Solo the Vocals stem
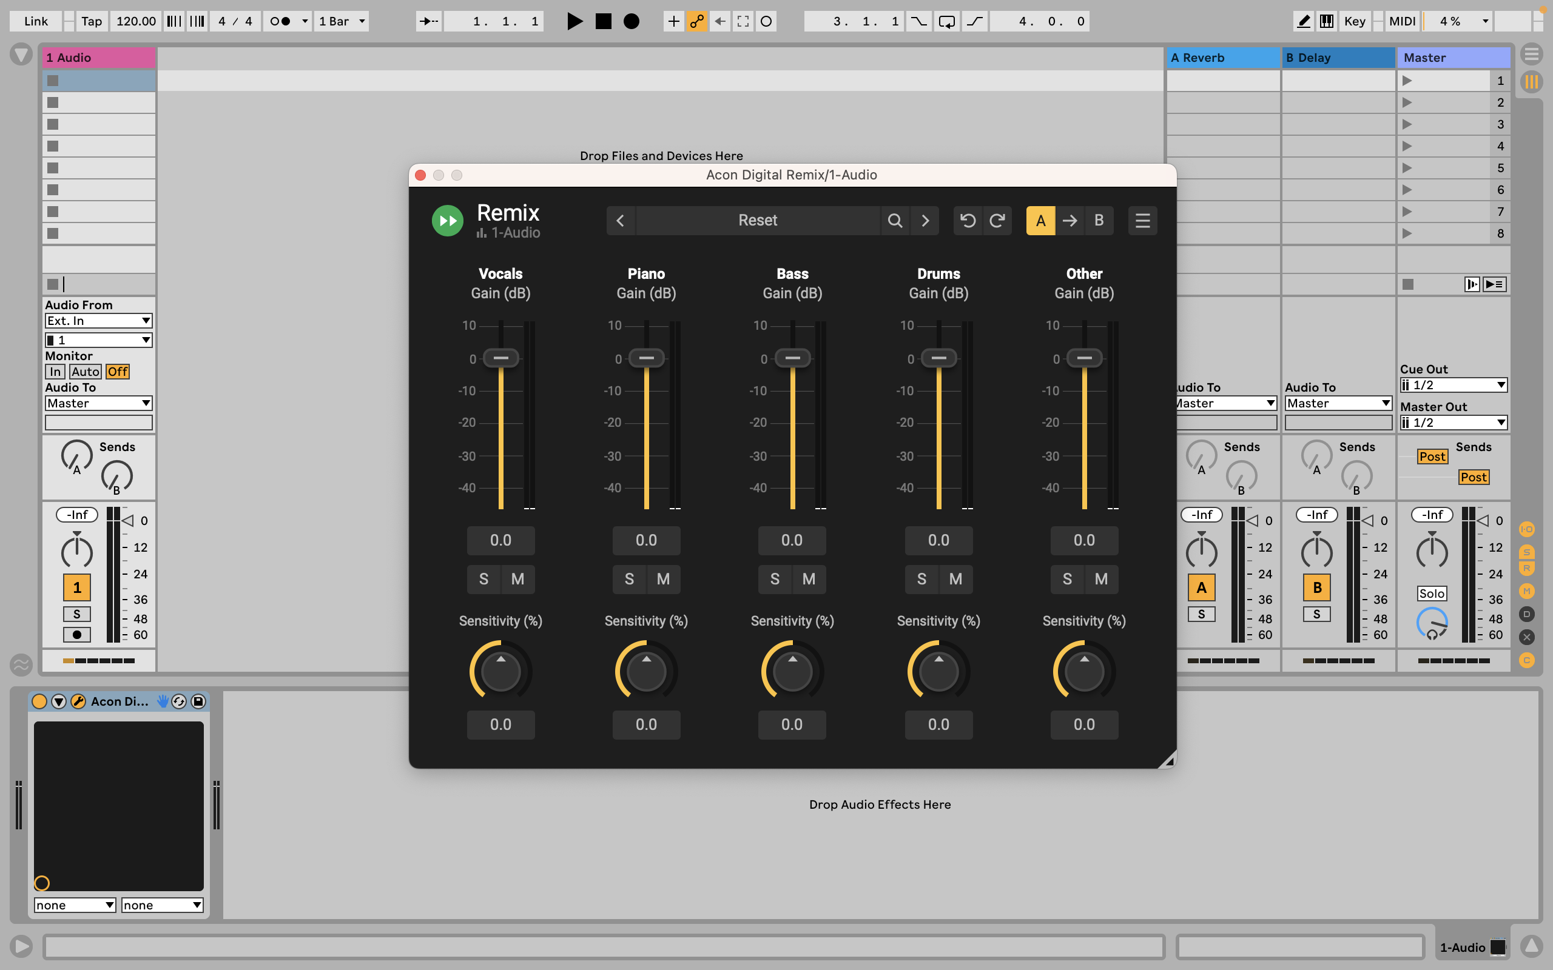Screen dimensions: 1553x970 coord(483,578)
